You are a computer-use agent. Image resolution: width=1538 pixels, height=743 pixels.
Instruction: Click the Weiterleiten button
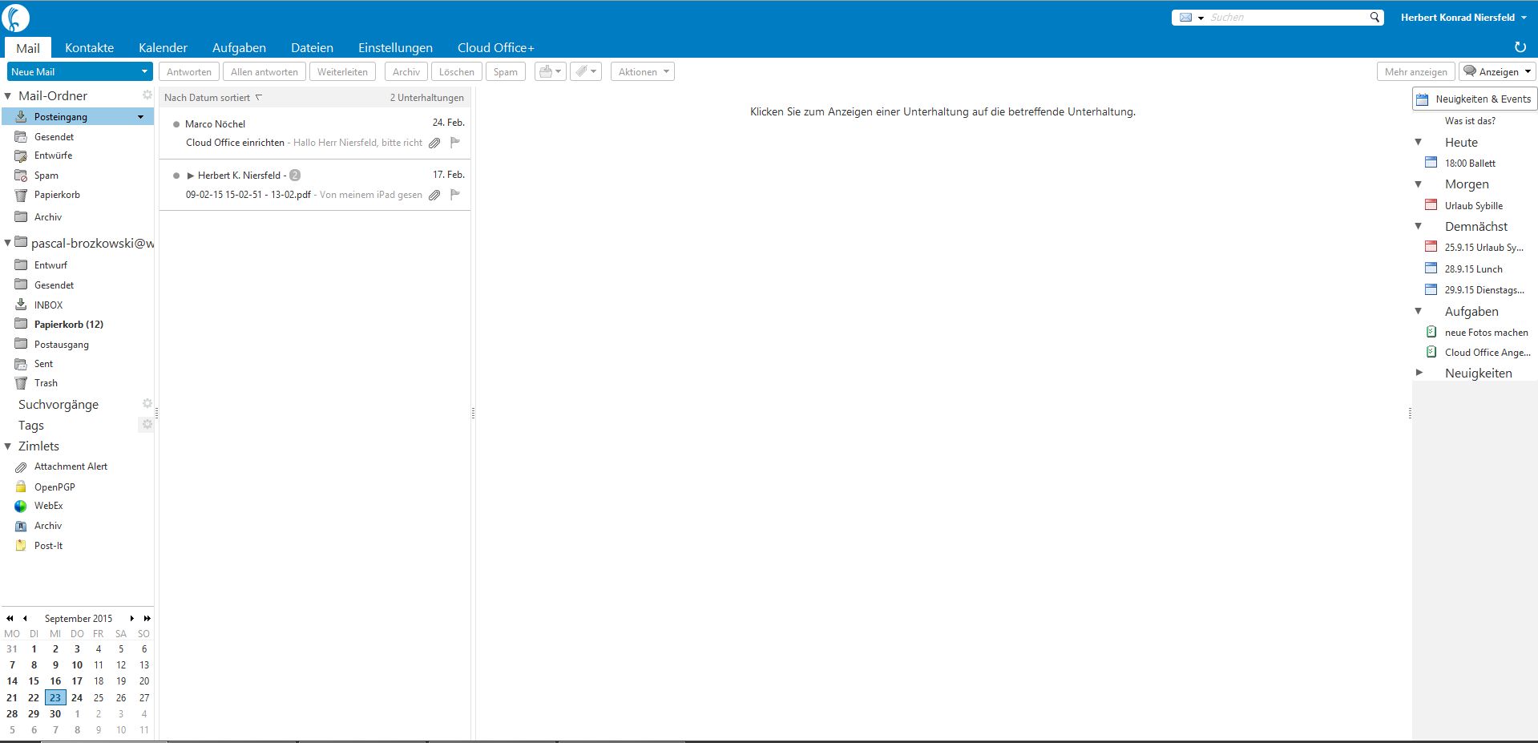[342, 72]
